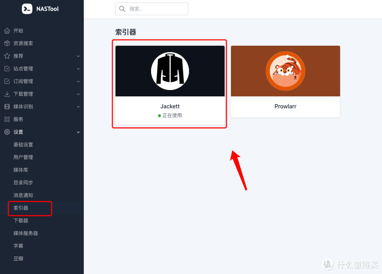Click the home icon beside 开始
The image size is (382, 274).
7,31
